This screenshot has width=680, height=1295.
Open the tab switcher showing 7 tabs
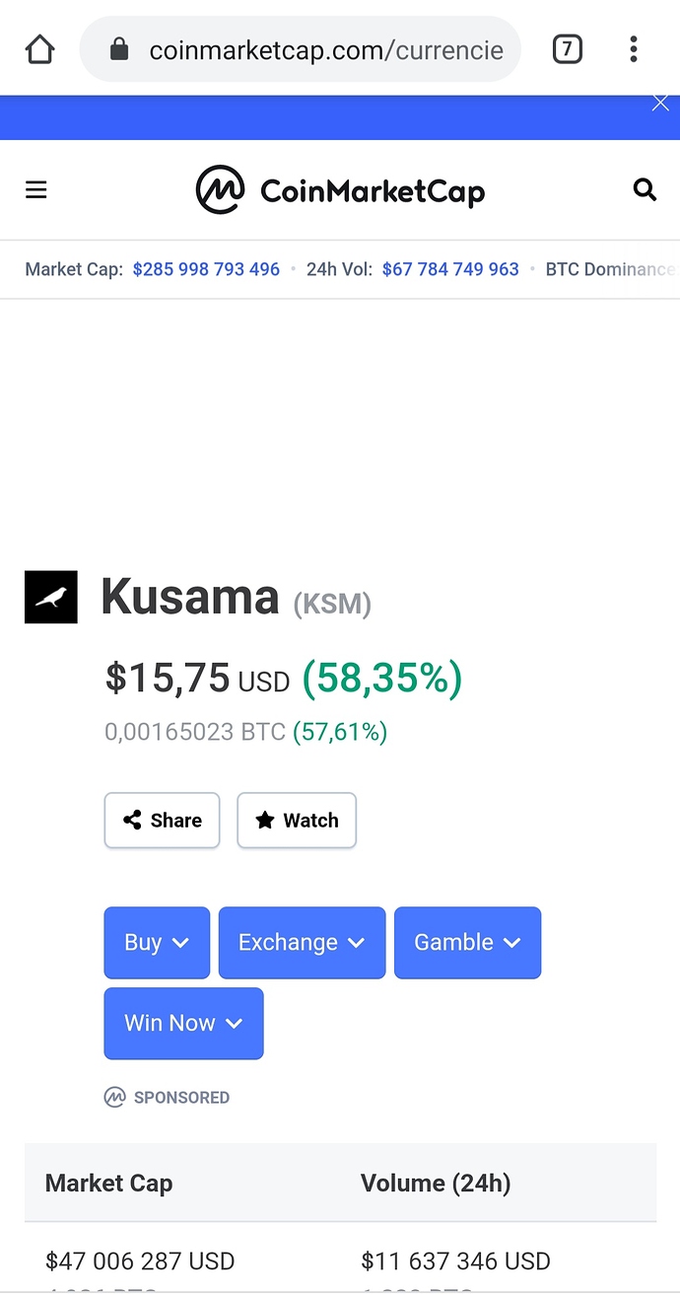(x=567, y=49)
